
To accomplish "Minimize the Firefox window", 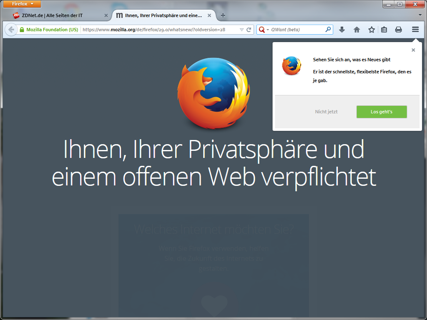I will [x=388, y=4].
